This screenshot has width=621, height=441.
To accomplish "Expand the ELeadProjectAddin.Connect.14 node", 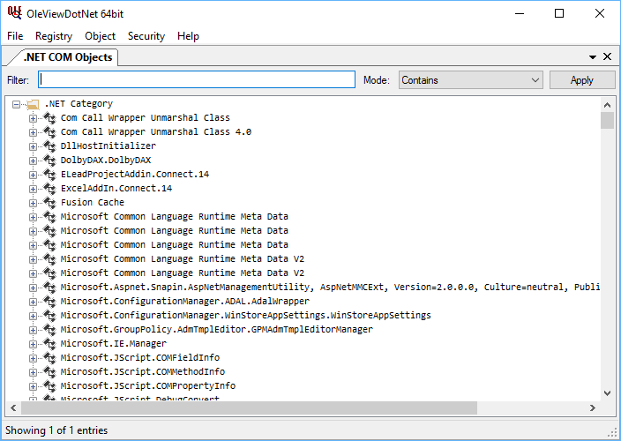I will point(34,175).
